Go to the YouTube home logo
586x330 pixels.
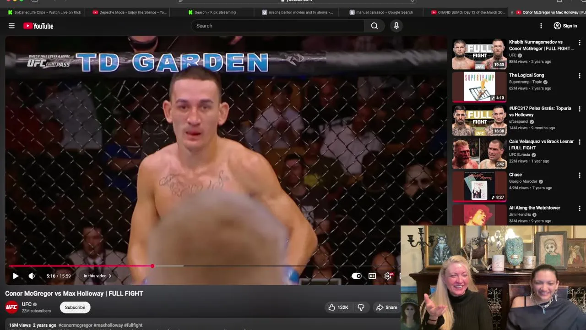tap(38, 26)
